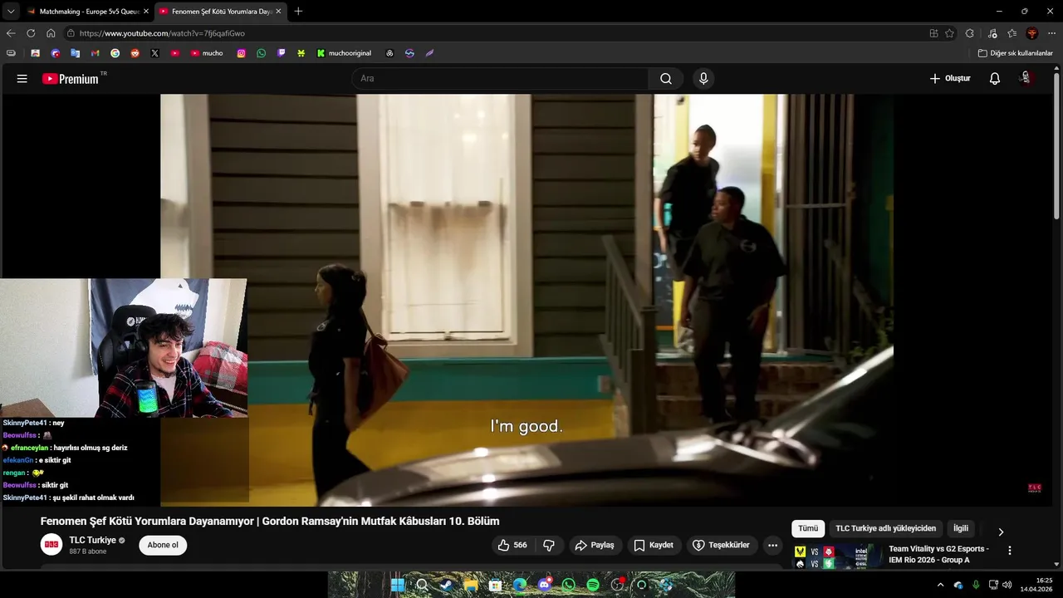Open the YouTube account avatar menu

click(1026, 78)
